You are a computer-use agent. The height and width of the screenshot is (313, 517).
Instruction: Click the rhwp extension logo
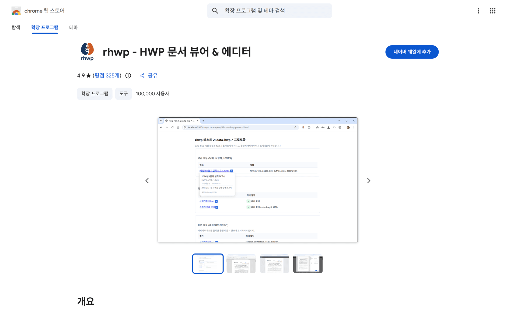pyautogui.click(x=87, y=52)
